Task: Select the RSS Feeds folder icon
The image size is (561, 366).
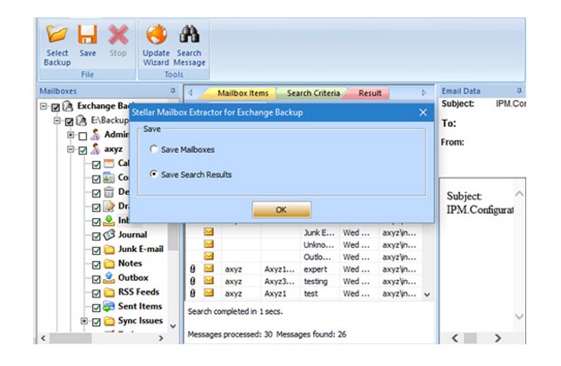Action: (x=109, y=292)
